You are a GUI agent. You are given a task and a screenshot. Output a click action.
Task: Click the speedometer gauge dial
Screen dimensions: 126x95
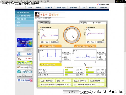click(x=72, y=35)
